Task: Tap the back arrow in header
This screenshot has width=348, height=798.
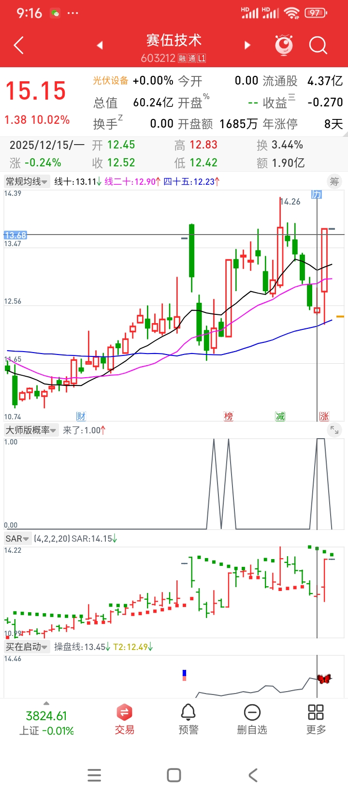Action: 19,45
